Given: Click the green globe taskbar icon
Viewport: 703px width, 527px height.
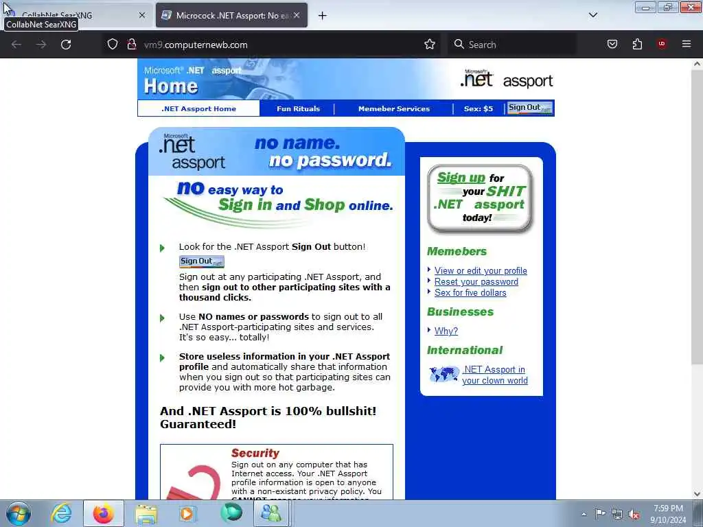Looking at the screenshot, I should point(231,513).
